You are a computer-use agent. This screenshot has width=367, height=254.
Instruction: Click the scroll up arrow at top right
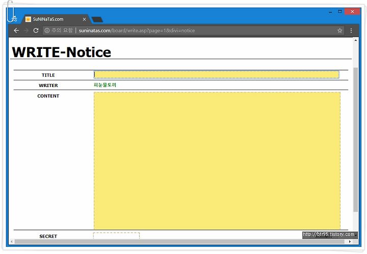click(356, 40)
